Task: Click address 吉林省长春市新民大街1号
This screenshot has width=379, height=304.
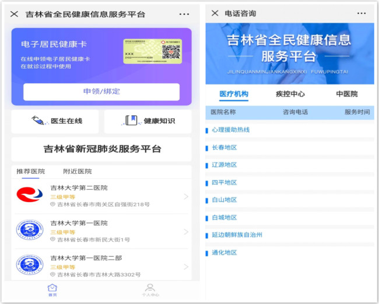Action: [x=93, y=240]
